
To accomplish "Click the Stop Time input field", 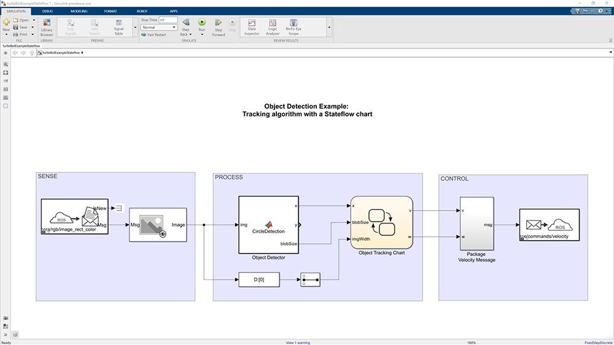I will pyautogui.click(x=168, y=20).
